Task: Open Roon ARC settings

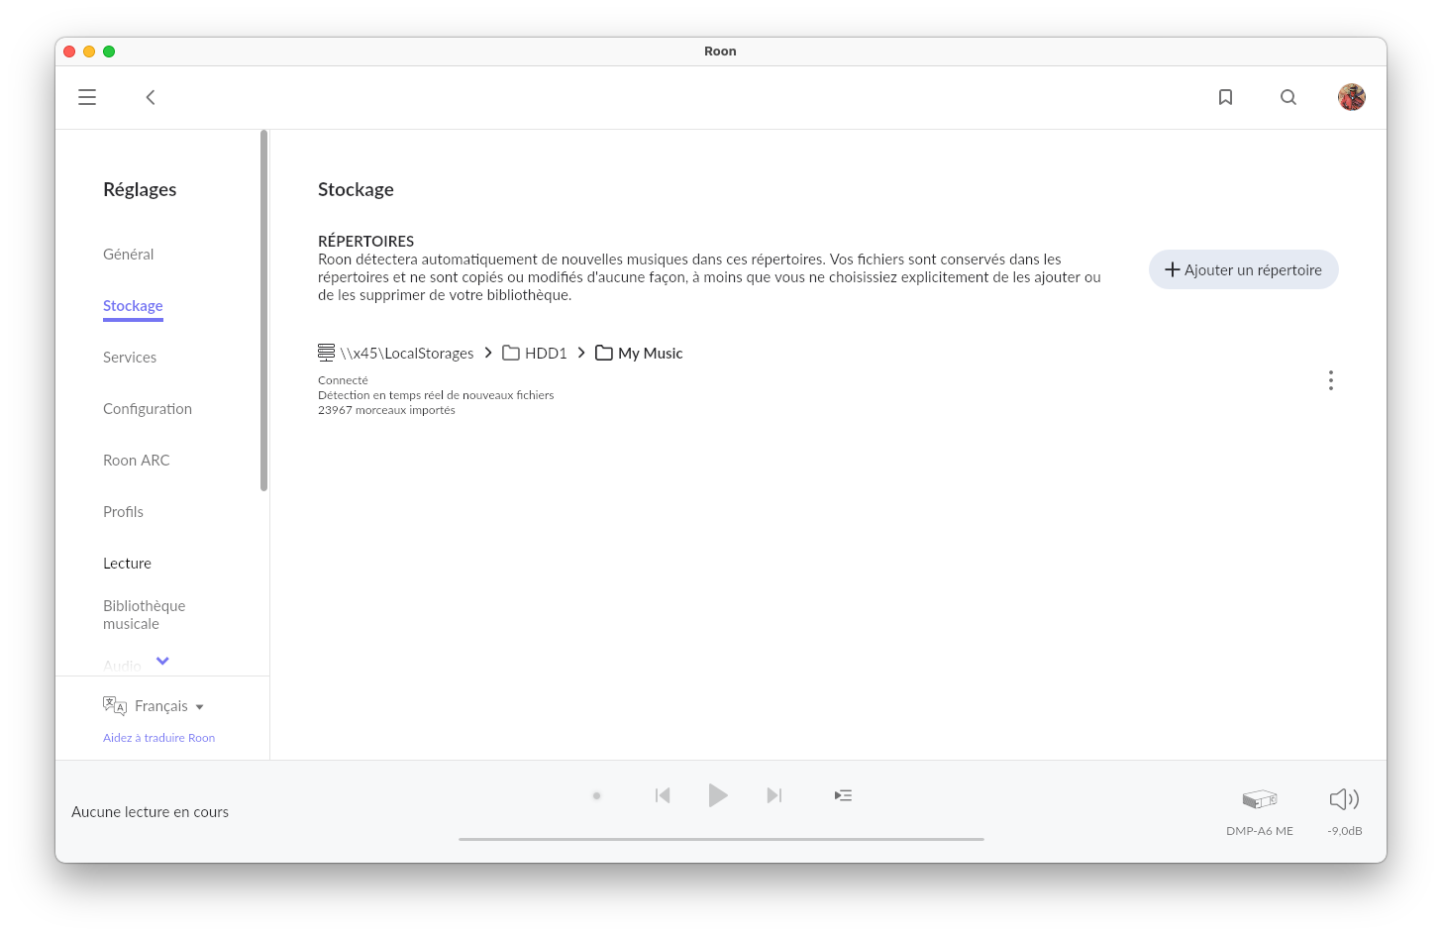Action: 137,461
